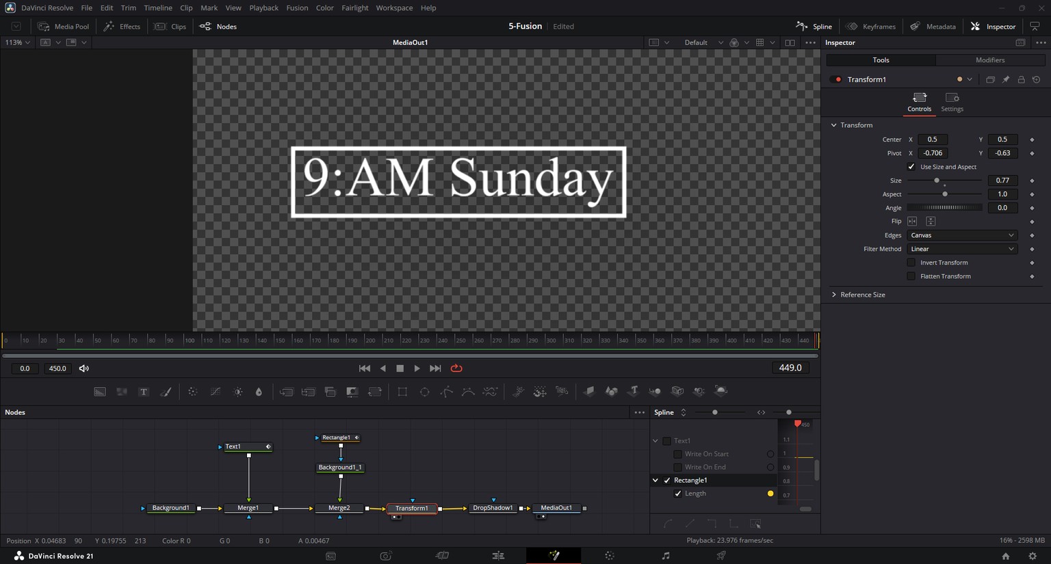Go to the Home project manager icon

point(1006,556)
